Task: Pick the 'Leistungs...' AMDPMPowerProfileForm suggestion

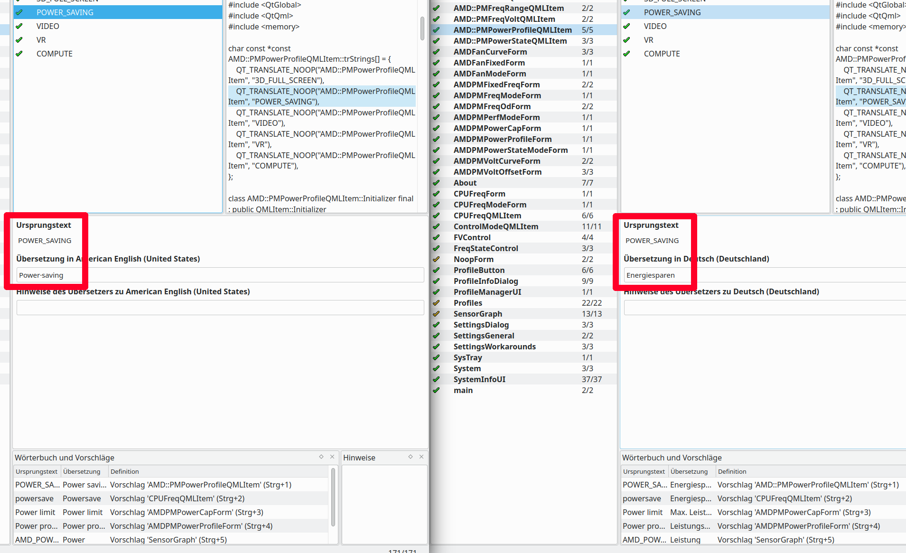Action: (763, 526)
